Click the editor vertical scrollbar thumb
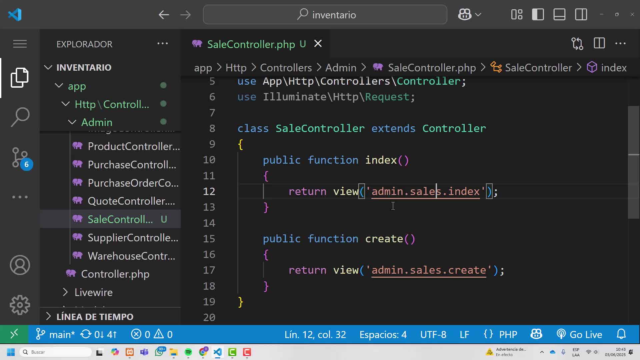Viewport: 640px width, 360px height. pyautogui.click(x=634, y=162)
